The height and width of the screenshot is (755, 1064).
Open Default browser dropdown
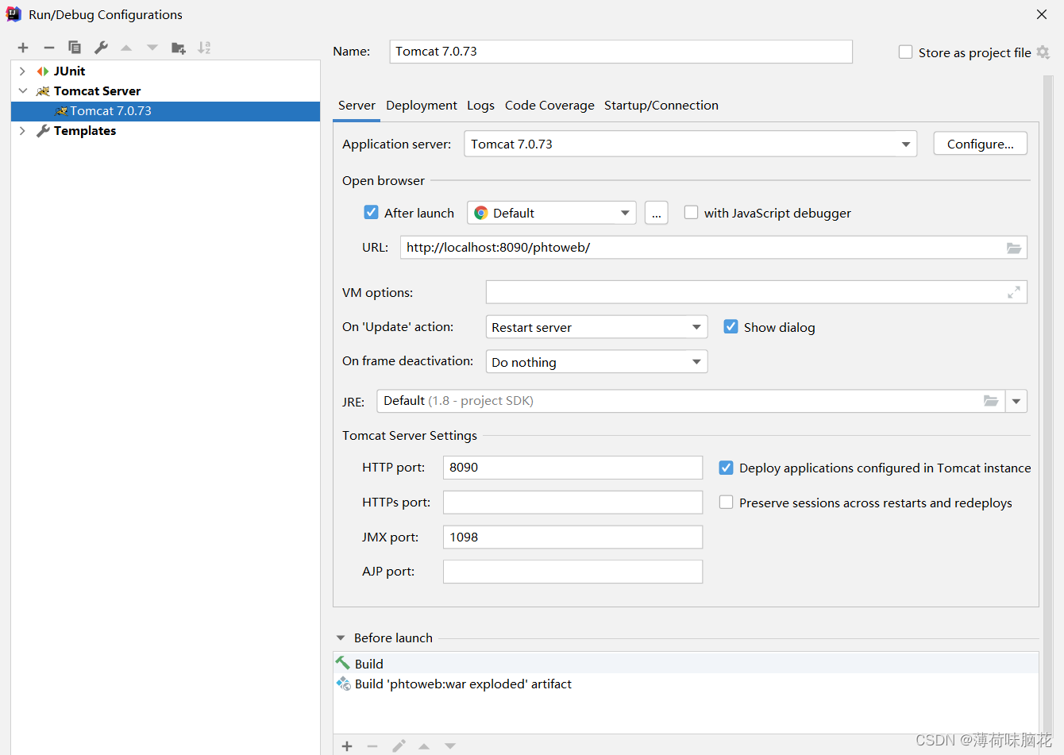coord(552,213)
